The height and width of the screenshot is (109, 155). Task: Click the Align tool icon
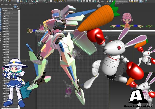coord(81,1)
